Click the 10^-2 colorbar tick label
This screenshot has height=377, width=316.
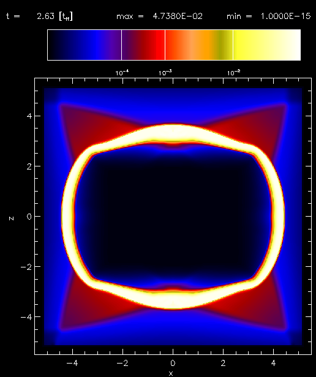pos(234,73)
